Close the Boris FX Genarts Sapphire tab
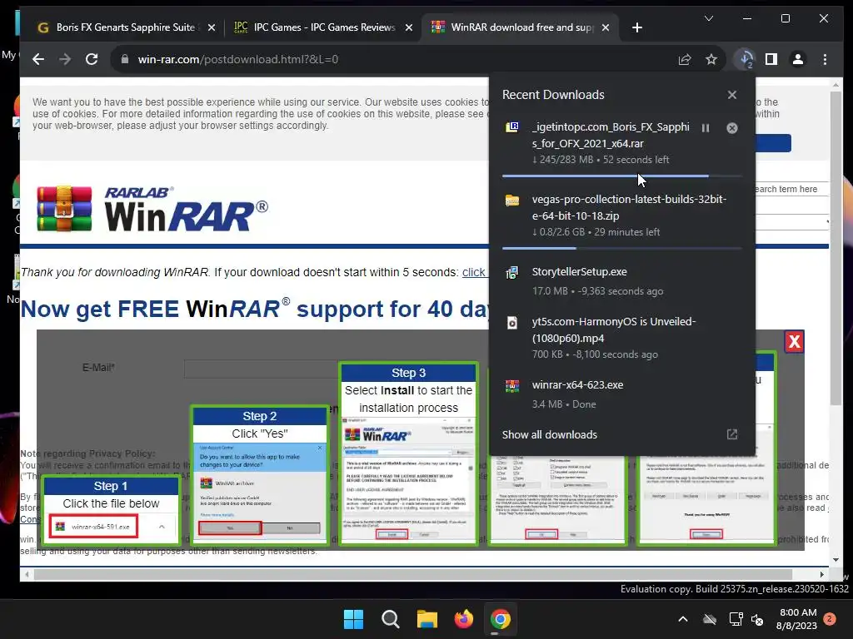Viewport: 853px width, 639px height. (212, 27)
